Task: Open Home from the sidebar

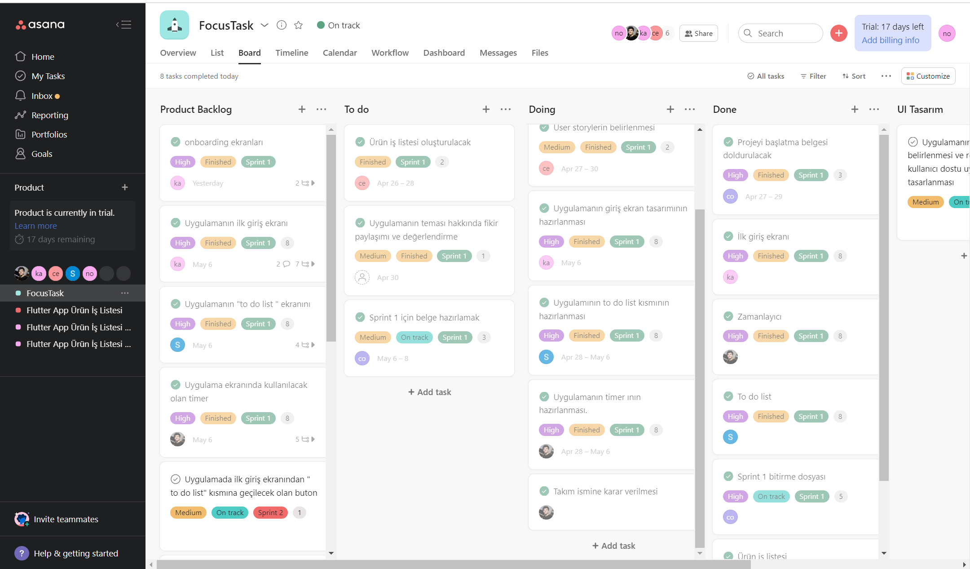Action: (x=43, y=56)
